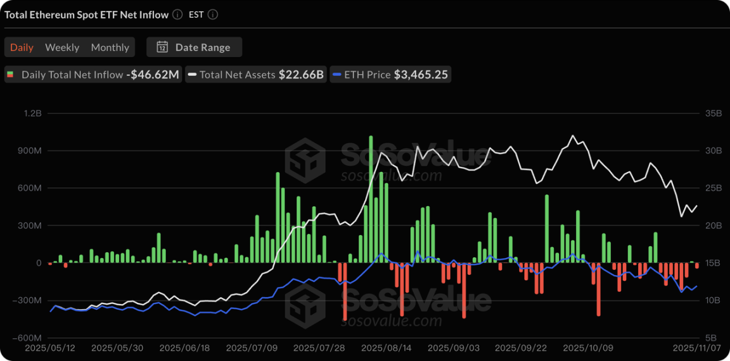Click the 2025/11/07 x-axis date label
730x361 pixels.
click(x=695, y=348)
